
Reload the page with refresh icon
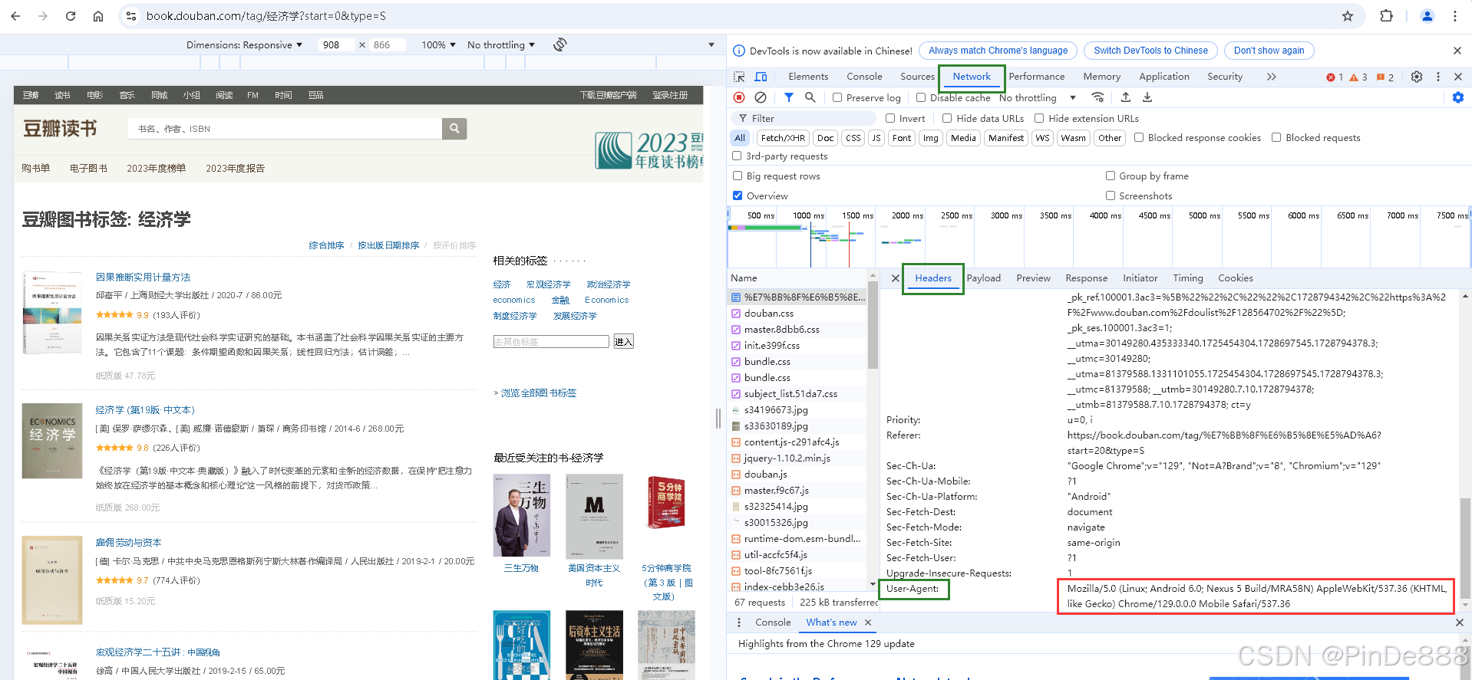pyautogui.click(x=71, y=16)
